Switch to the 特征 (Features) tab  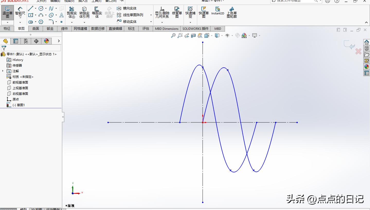click(7, 29)
